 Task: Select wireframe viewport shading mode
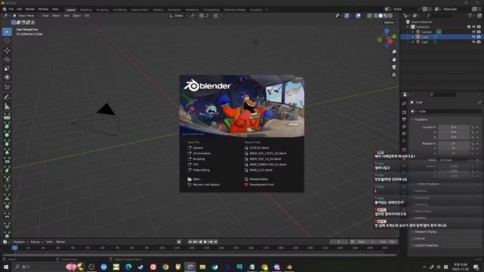(x=375, y=15)
